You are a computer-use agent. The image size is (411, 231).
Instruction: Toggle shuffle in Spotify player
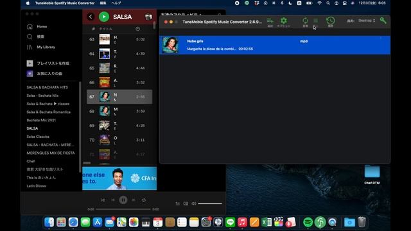pos(103,200)
